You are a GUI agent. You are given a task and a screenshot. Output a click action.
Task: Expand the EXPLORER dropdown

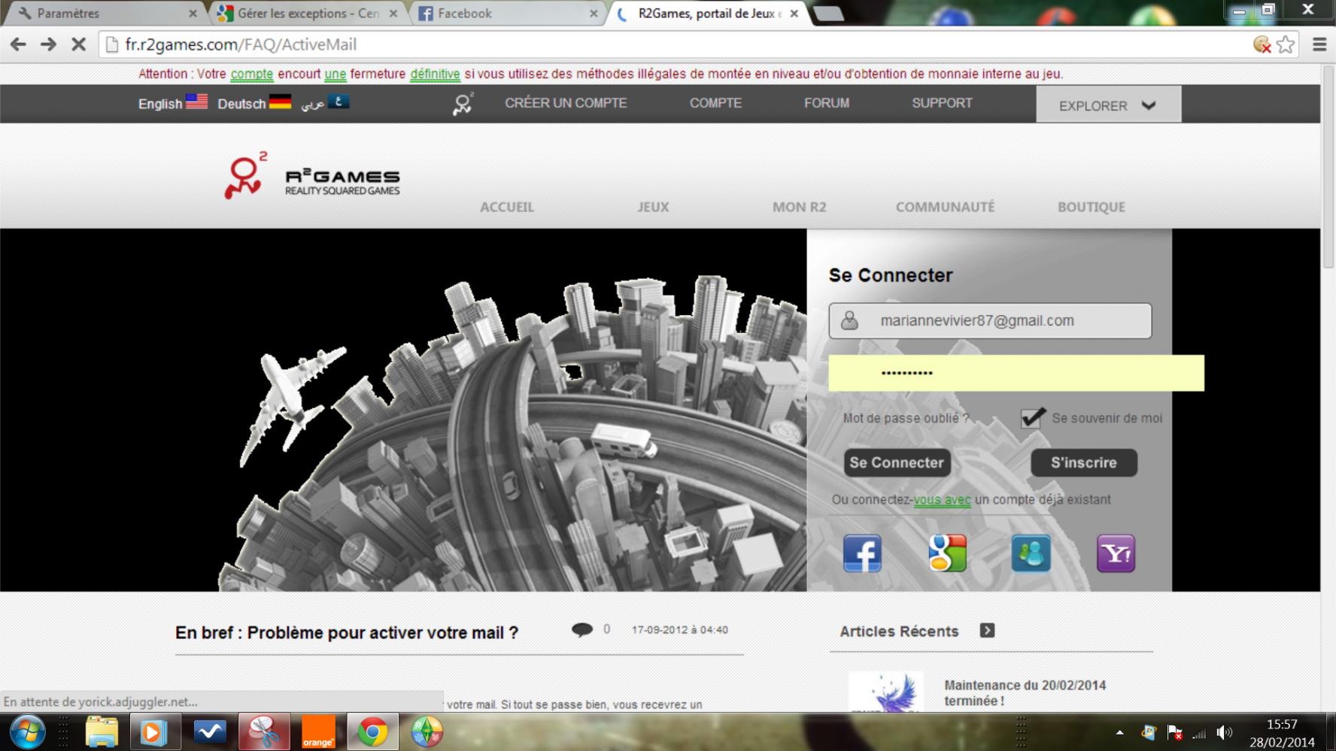pyautogui.click(x=1107, y=105)
